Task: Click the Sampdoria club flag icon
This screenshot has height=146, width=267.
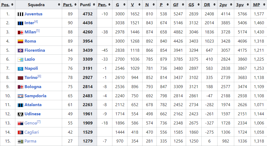Action: pos(20,96)
